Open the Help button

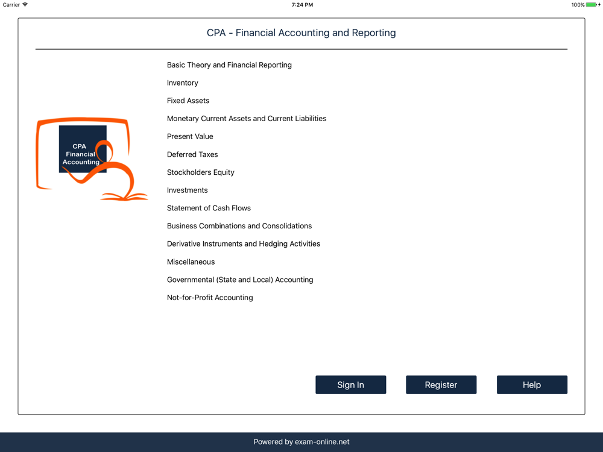pos(532,385)
